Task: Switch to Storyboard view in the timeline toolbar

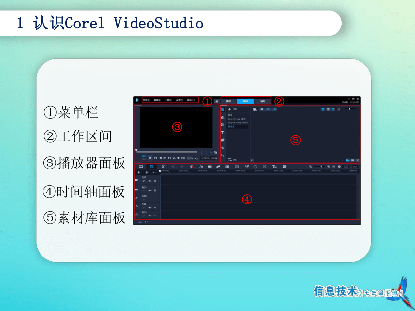Action: point(141,167)
